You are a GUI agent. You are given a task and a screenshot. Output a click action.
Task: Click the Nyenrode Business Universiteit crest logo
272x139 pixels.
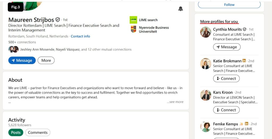coord(133,29)
